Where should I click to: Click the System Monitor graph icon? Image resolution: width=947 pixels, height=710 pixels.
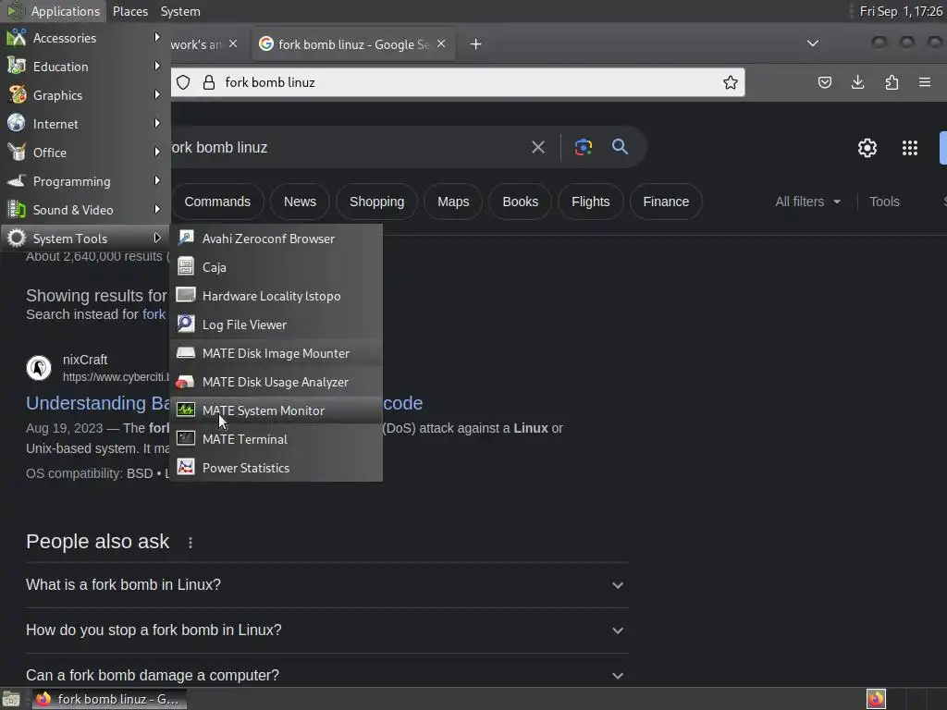(x=186, y=410)
